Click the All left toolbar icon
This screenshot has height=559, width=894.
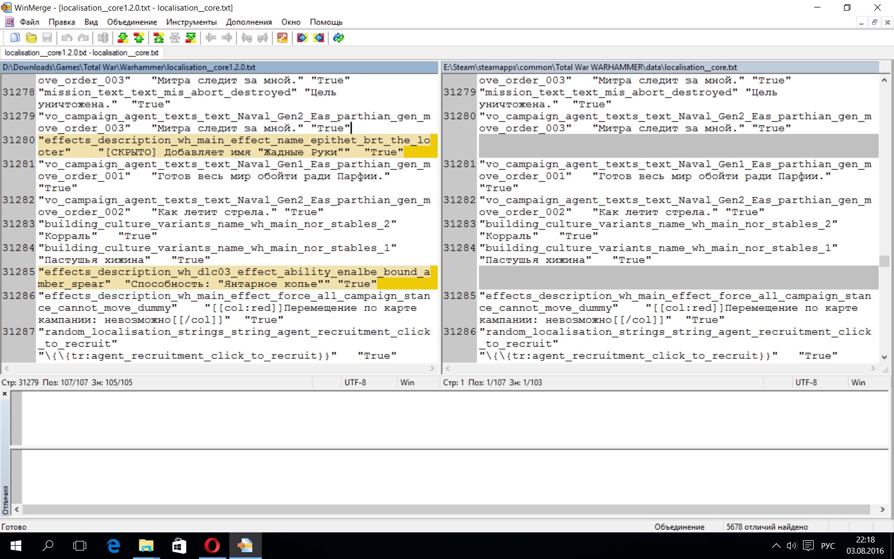(319, 38)
